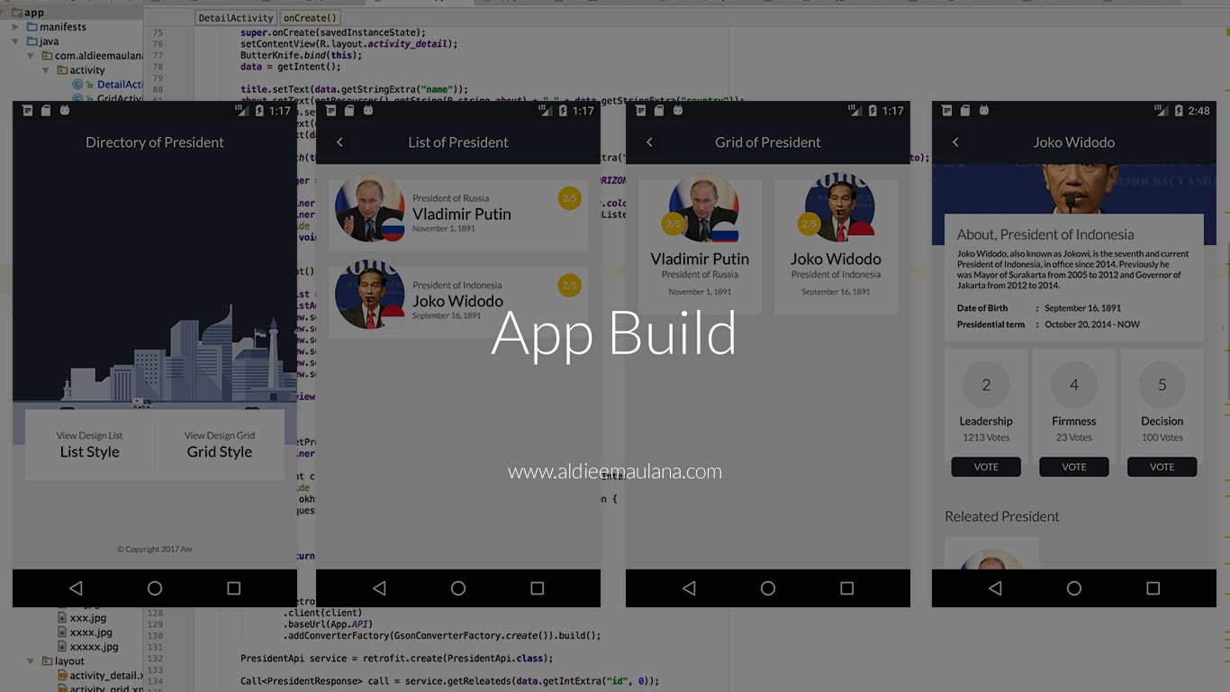1230x692 pixels.
Task: Tap Android recents button on Grid of President phone
Action: point(847,588)
